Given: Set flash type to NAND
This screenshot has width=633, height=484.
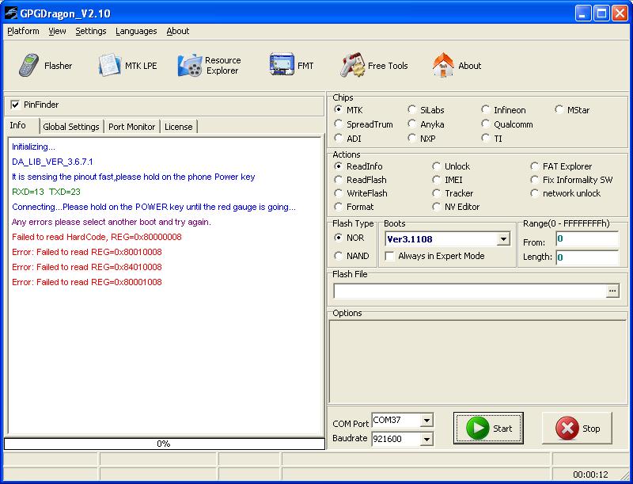Looking at the screenshot, I should 339,256.
